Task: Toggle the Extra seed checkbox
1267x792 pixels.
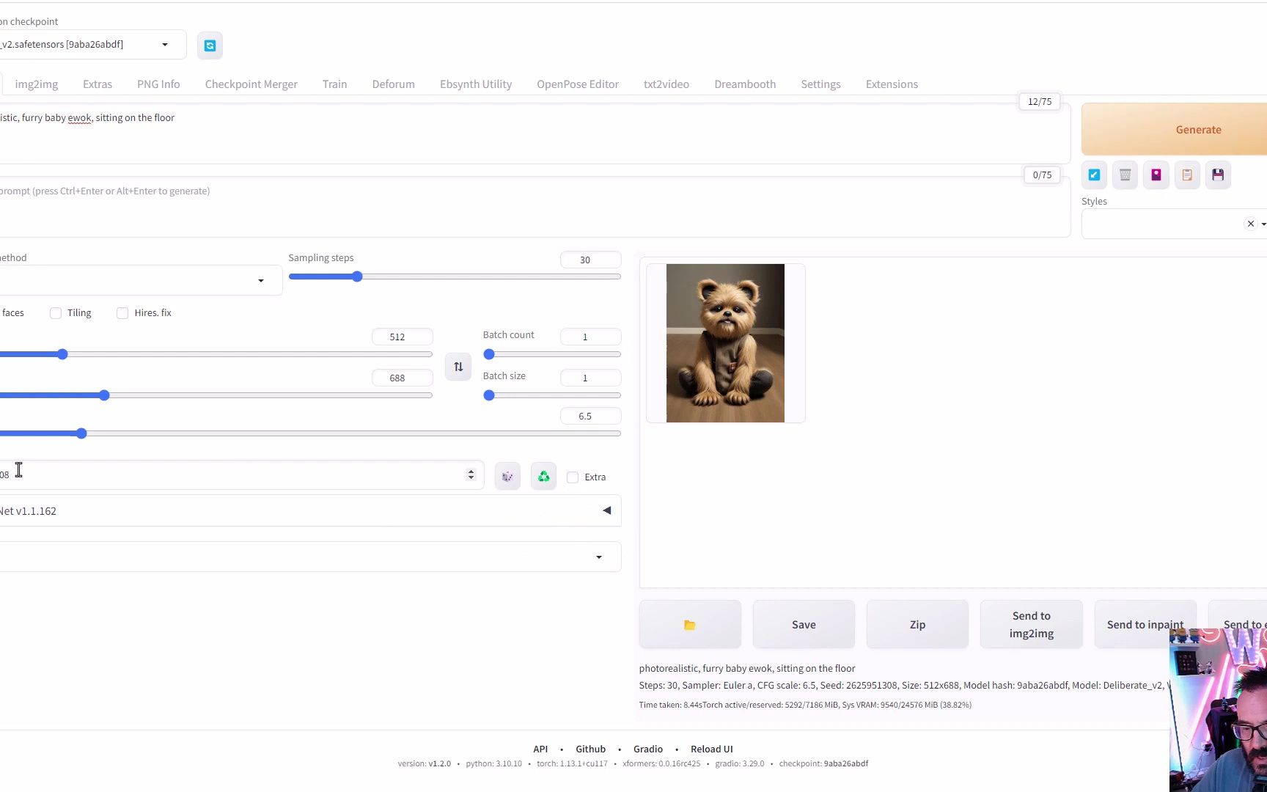Action: tap(573, 477)
